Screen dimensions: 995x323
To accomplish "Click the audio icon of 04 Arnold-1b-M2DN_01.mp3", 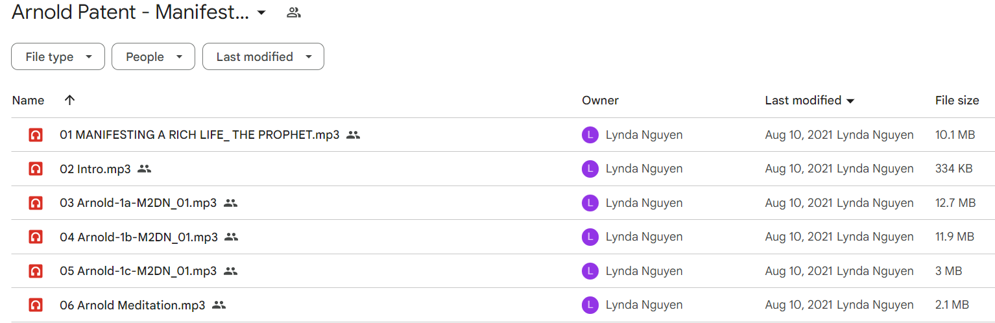I will coord(36,237).
